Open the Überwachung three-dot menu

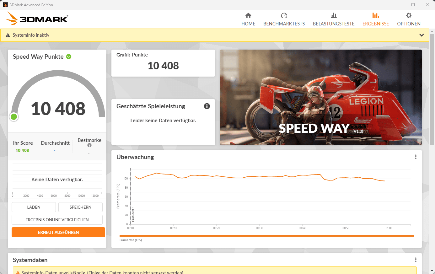tap(416, 157)
